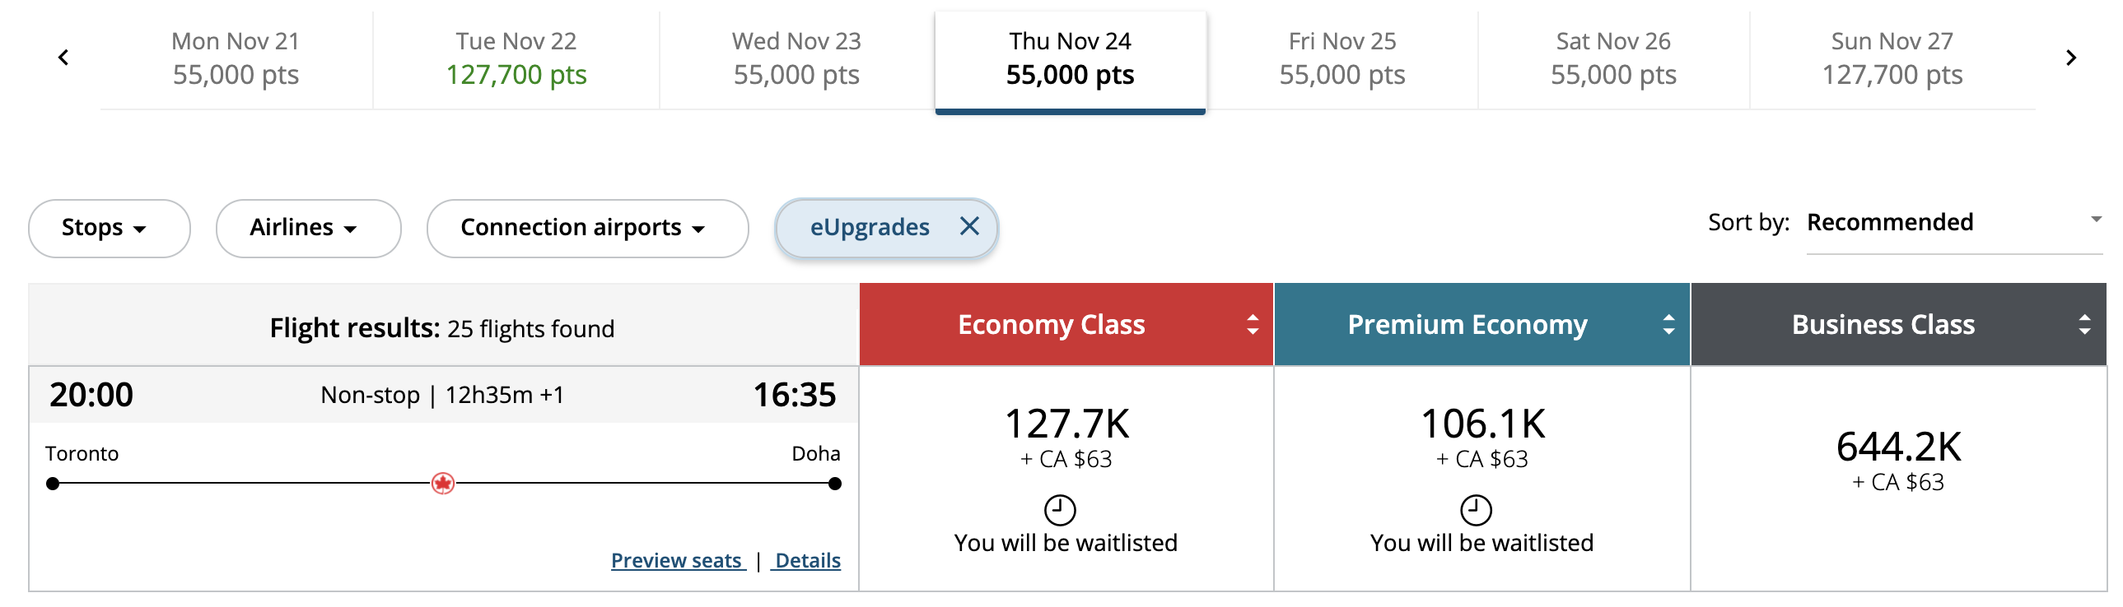Click the Air Canada logo on route line

(442, 484)
